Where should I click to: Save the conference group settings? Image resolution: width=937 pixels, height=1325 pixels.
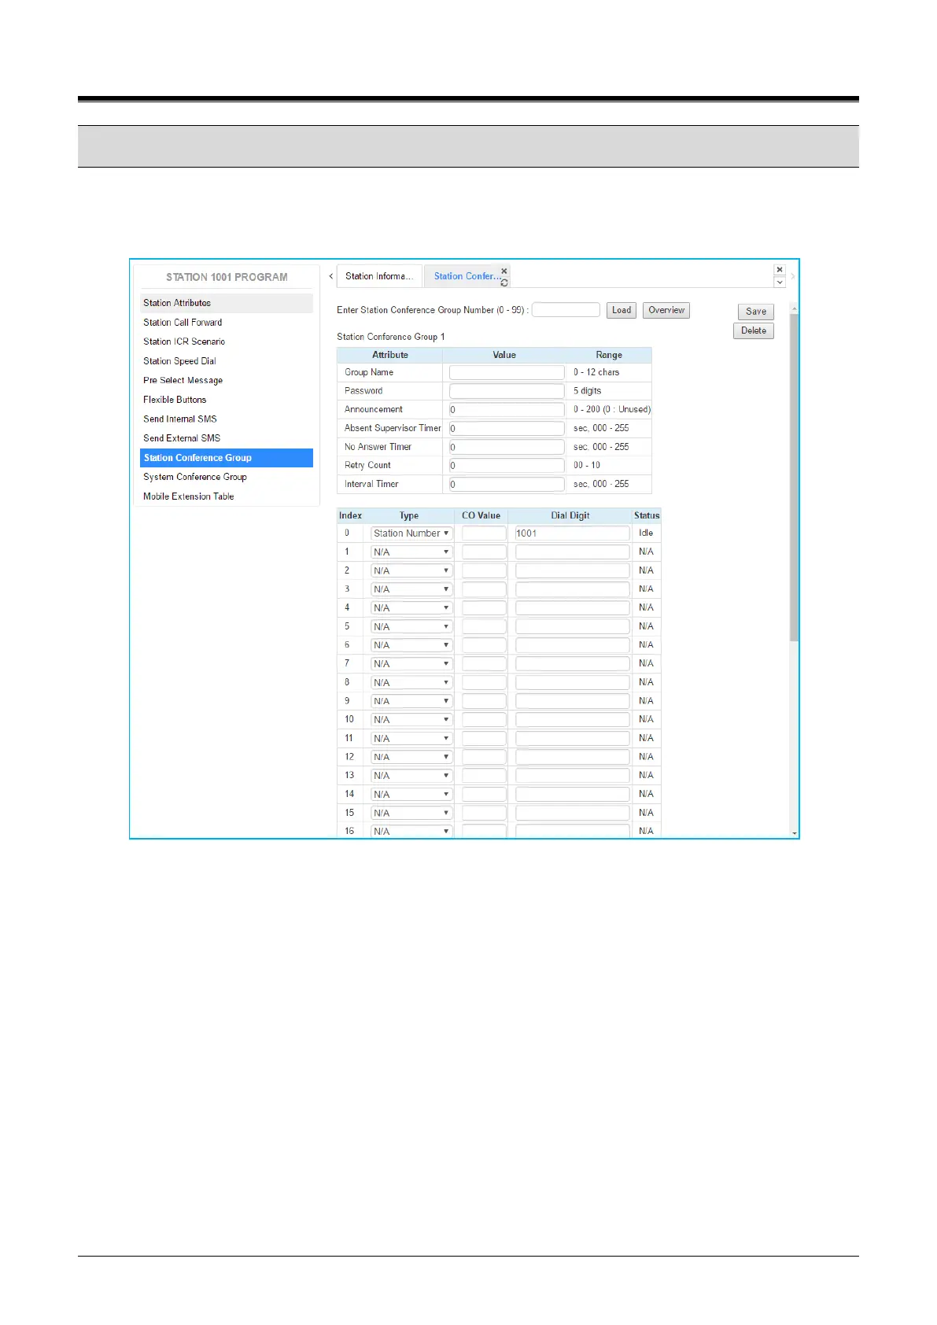(x=756, y=312)
